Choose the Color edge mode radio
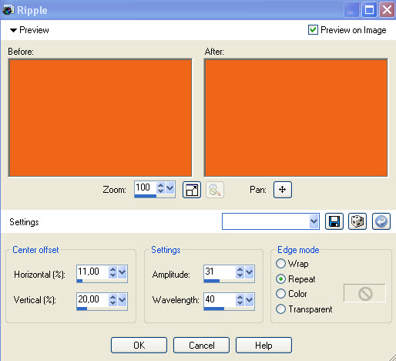 point(280,294)
